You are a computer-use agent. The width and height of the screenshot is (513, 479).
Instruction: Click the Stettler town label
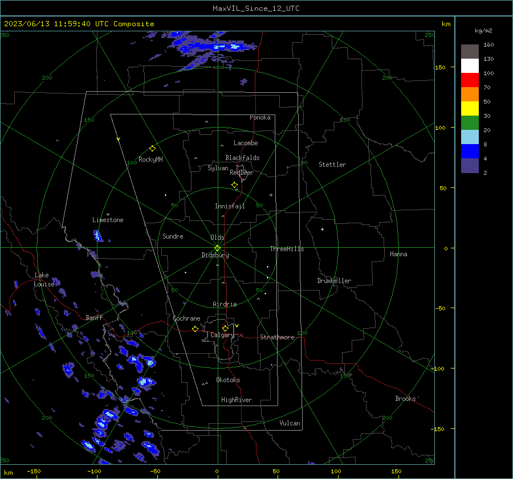click(332, 165)
